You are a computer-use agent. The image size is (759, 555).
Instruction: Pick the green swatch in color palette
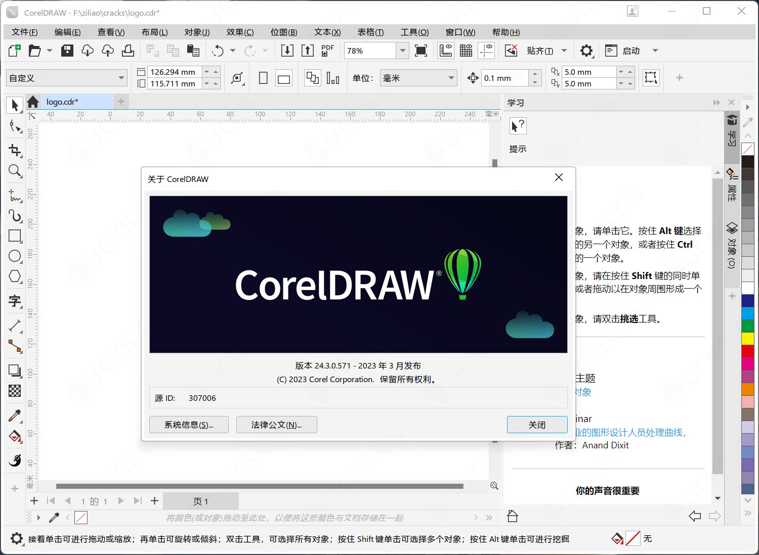pos(748,326)
